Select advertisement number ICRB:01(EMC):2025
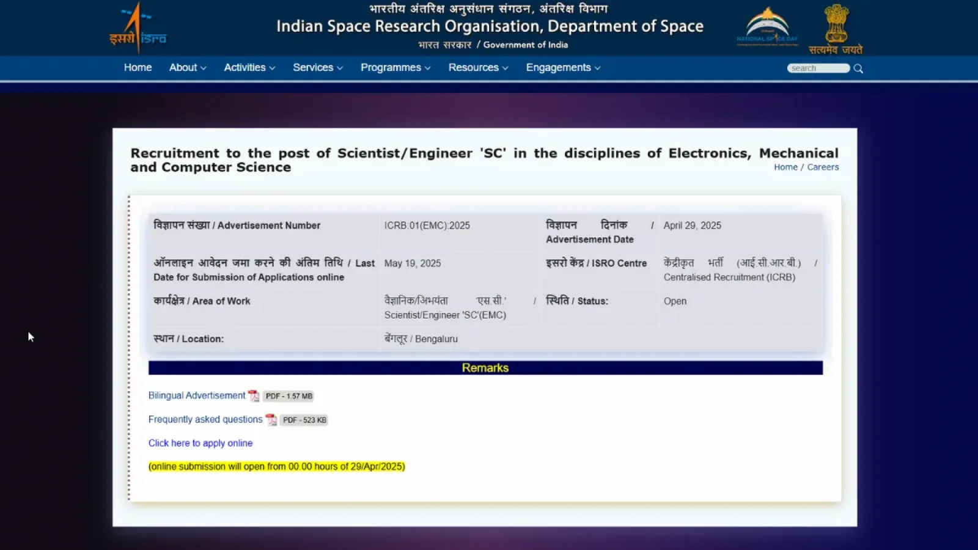This screenshot has height=550, width=978. tap(427, 226)
